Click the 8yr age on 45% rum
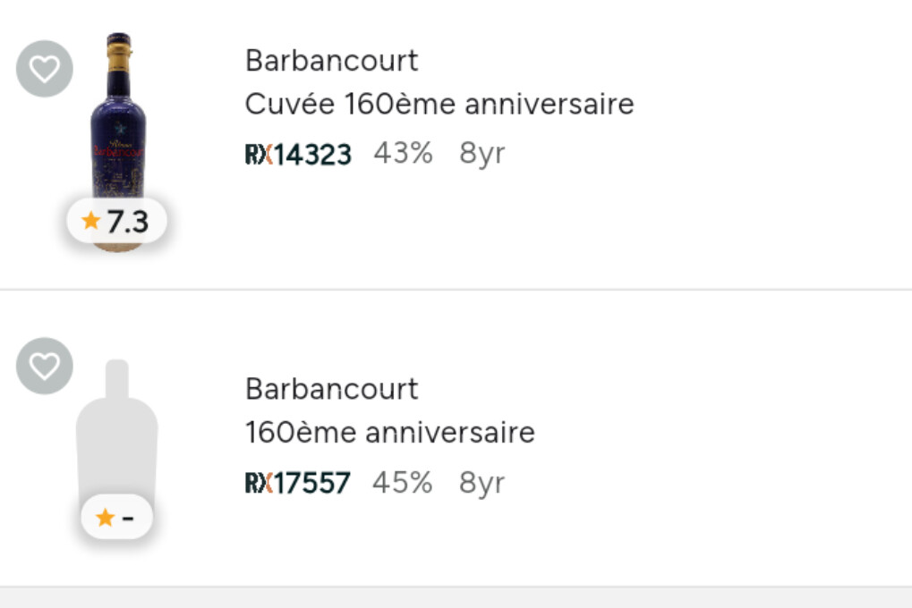912x608 pixels. tap(482, 483)
